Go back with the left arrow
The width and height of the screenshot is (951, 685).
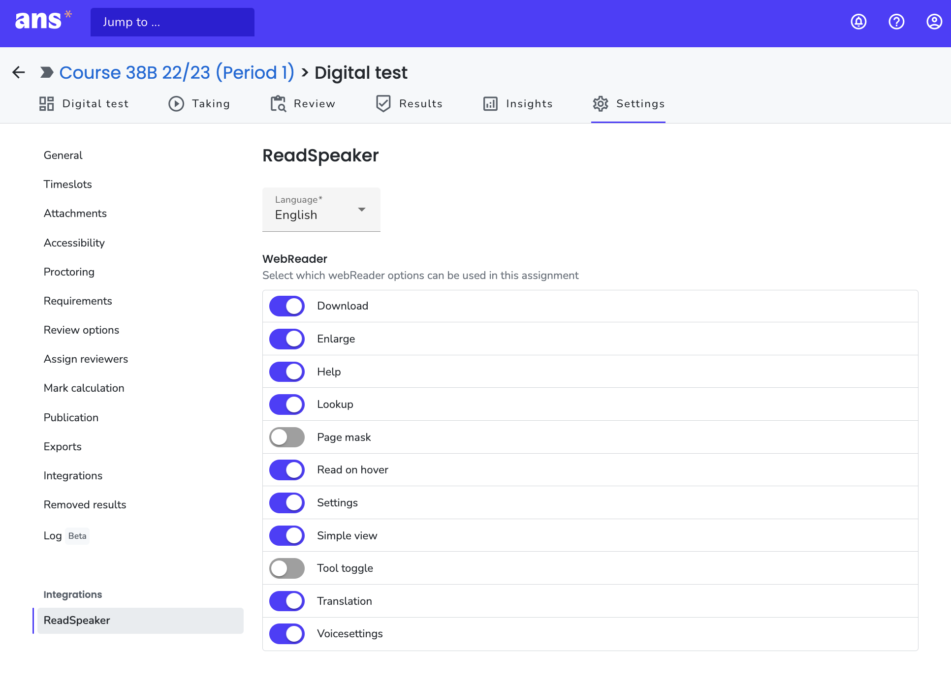point(19,72)
